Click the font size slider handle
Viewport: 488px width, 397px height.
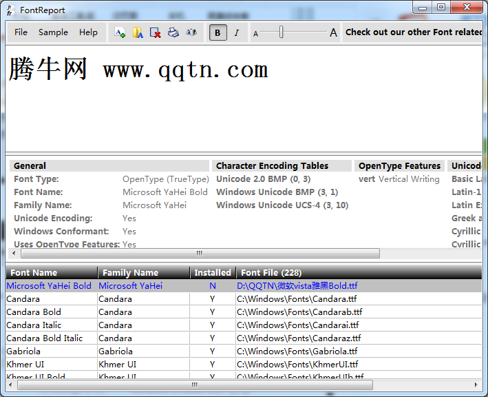[x=281, y=32]
